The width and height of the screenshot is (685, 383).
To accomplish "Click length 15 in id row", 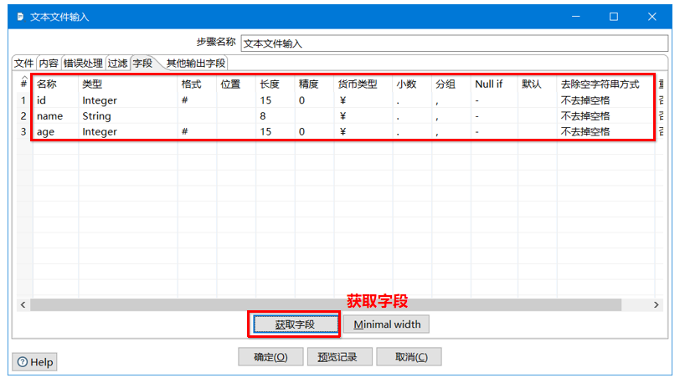I will (276, 100).
